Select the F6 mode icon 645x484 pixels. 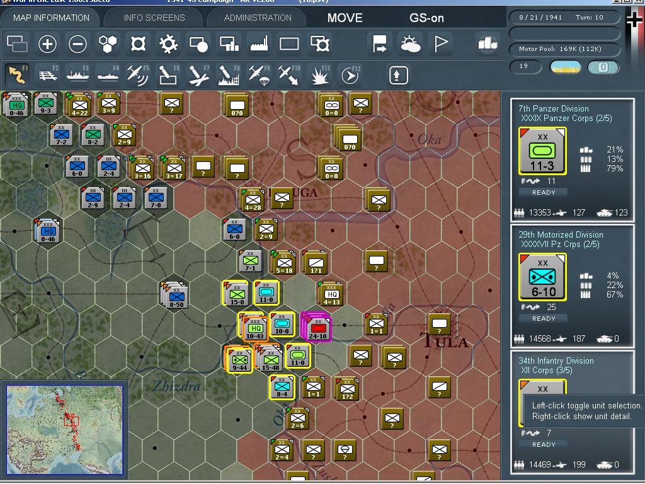(x=168, y=75)
